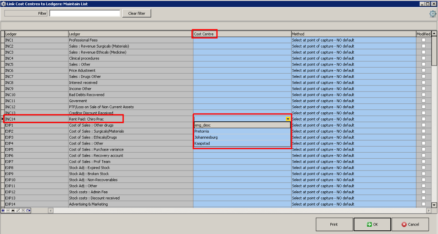
Task: Tick Modified checkbox for INC4 row
Action: (x=423, y=58)
